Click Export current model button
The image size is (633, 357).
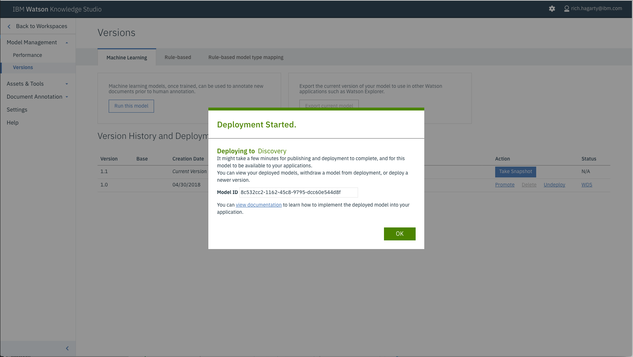coord(329,104)
